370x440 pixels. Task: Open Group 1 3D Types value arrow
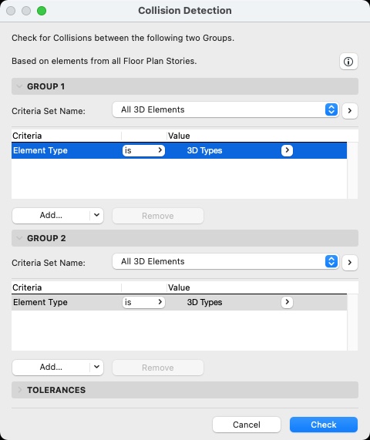tap(287, 150)
